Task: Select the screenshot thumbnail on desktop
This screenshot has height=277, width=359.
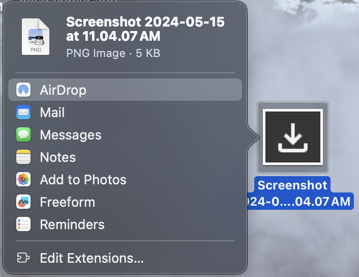Action: point(292,137)
